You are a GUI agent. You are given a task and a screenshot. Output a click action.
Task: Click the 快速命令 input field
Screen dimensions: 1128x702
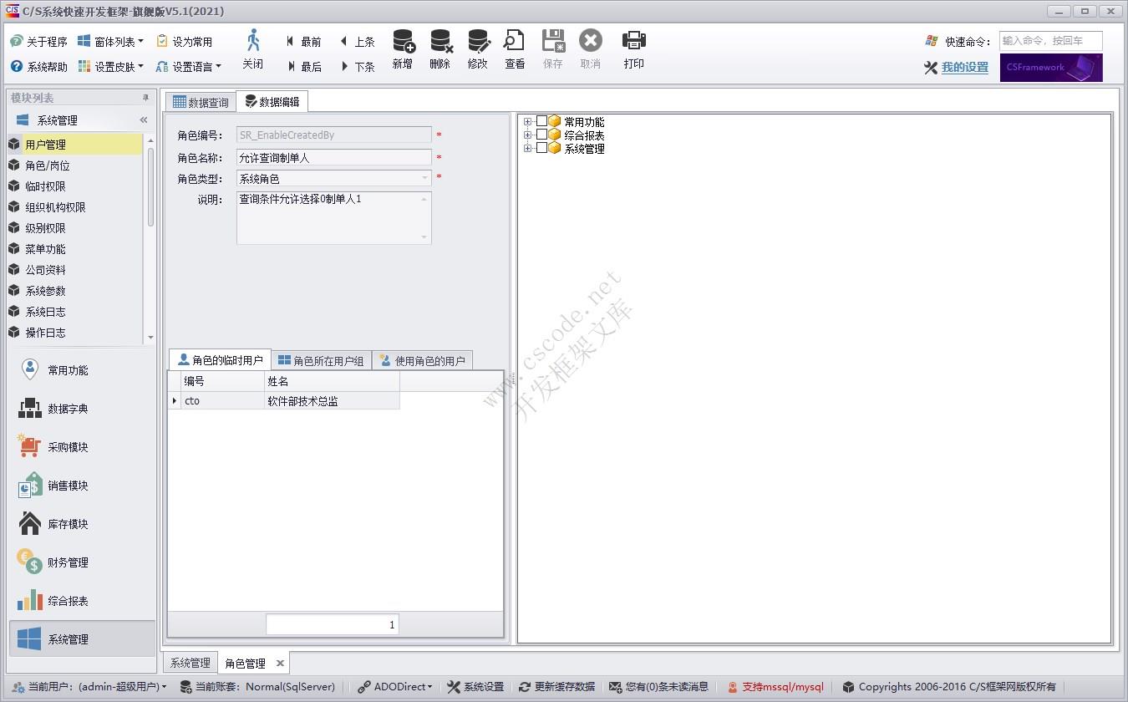(1050, 41)
